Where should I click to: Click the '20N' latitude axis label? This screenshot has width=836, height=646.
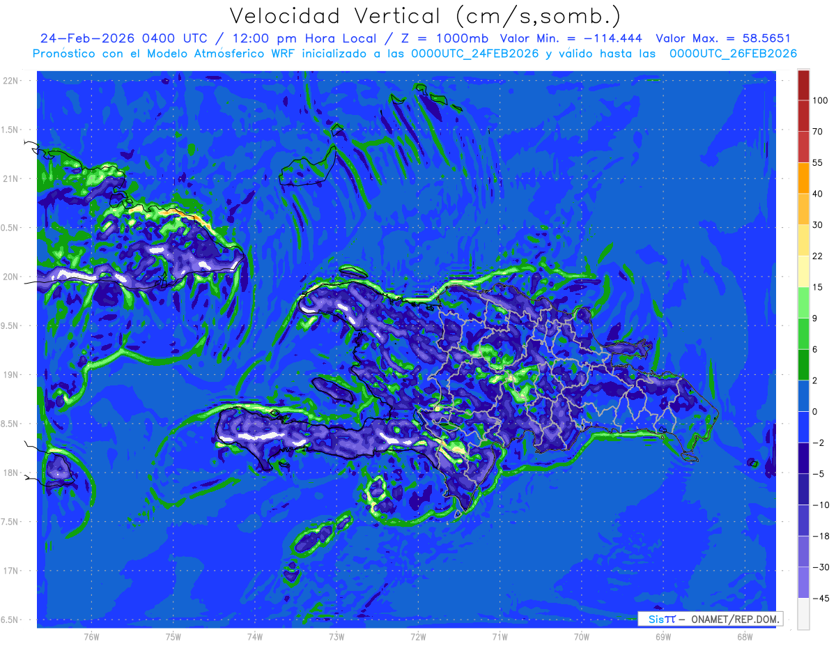coord(12,277)
